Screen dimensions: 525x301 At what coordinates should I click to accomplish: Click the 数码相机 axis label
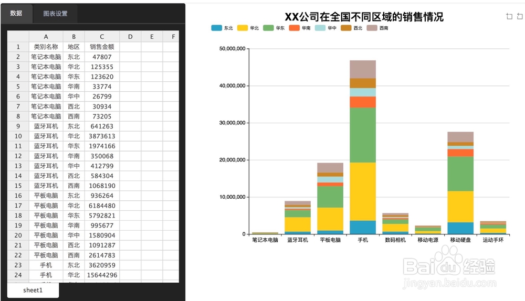point(395,240)
